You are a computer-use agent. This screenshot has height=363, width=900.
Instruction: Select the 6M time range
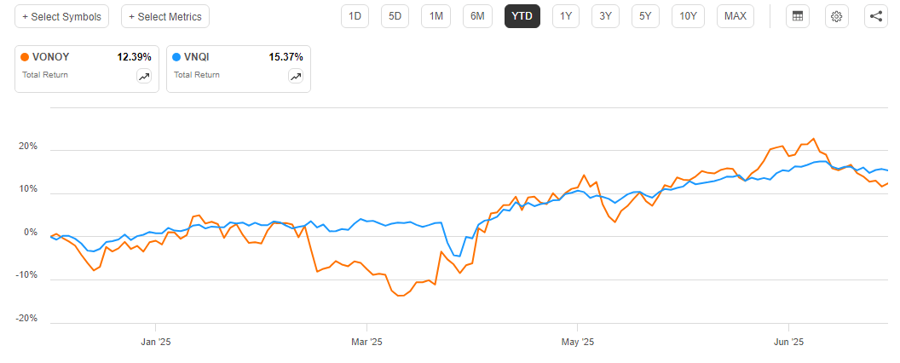tap(477, 16)
